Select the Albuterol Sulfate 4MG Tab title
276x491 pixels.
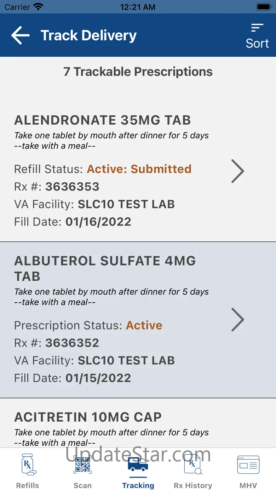coord(105,268)
